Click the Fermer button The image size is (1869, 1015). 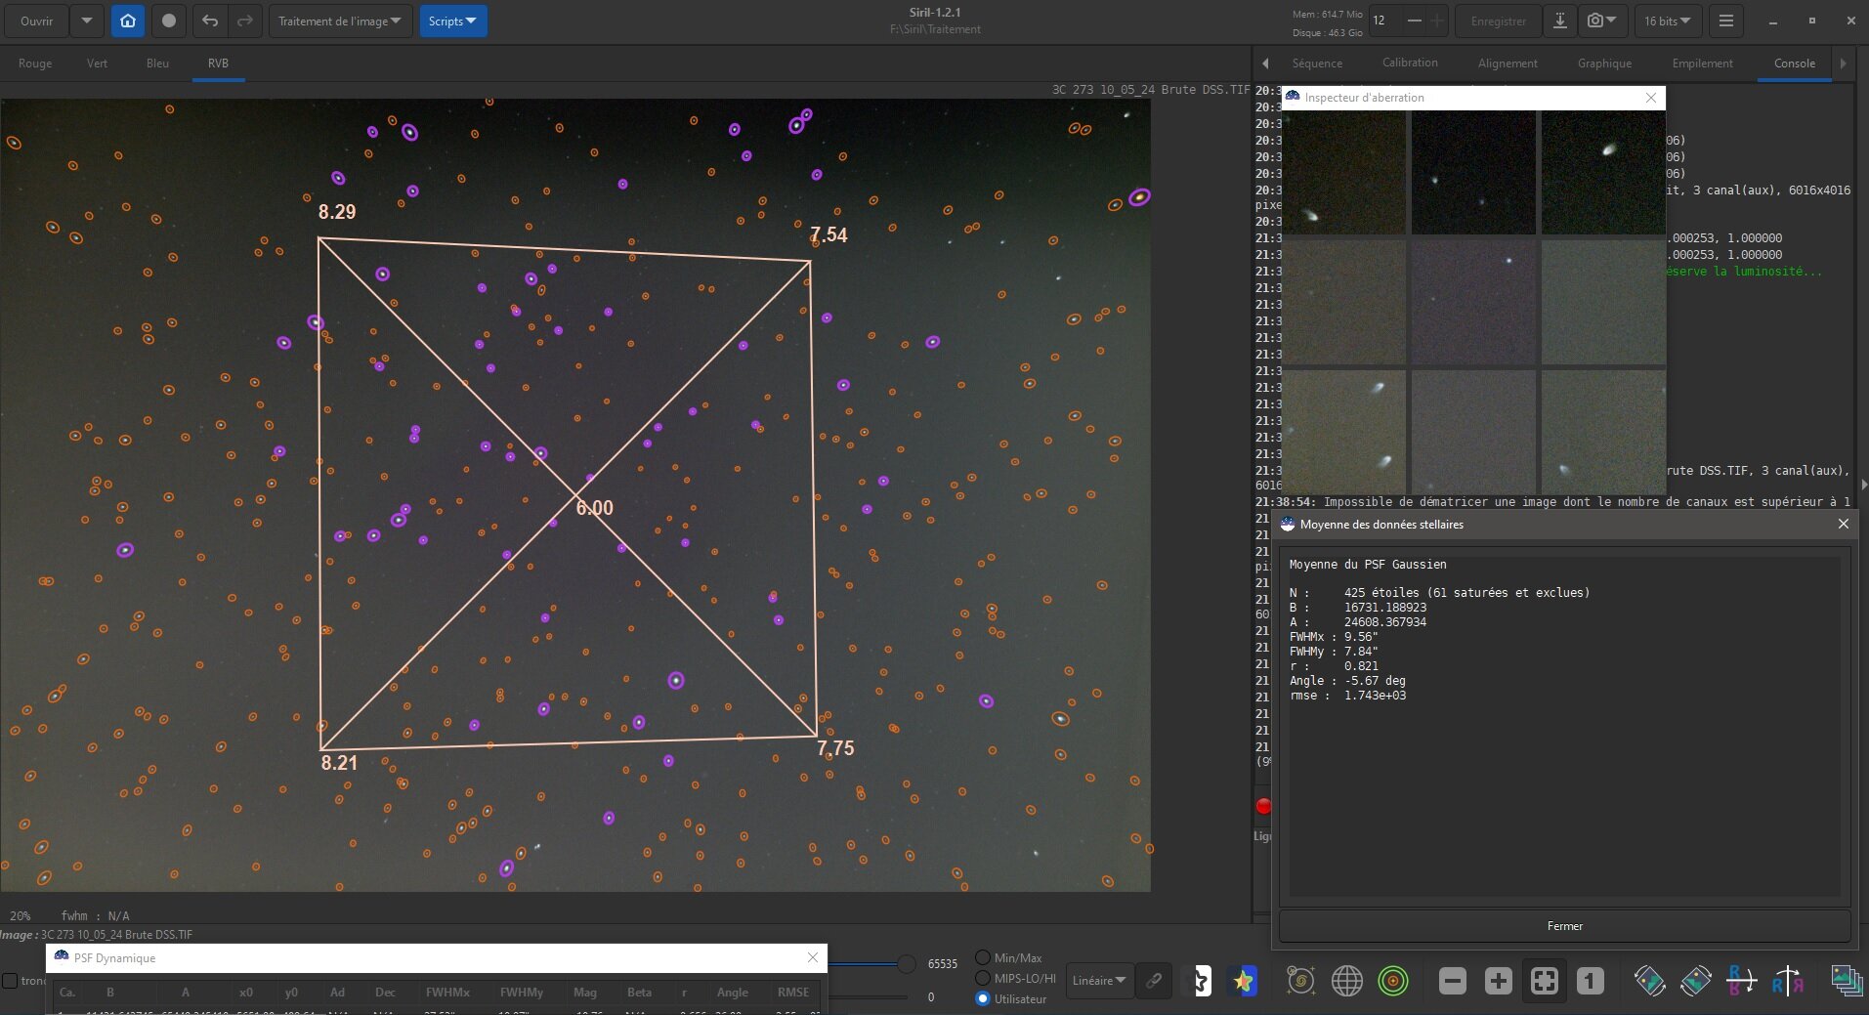1564,926
